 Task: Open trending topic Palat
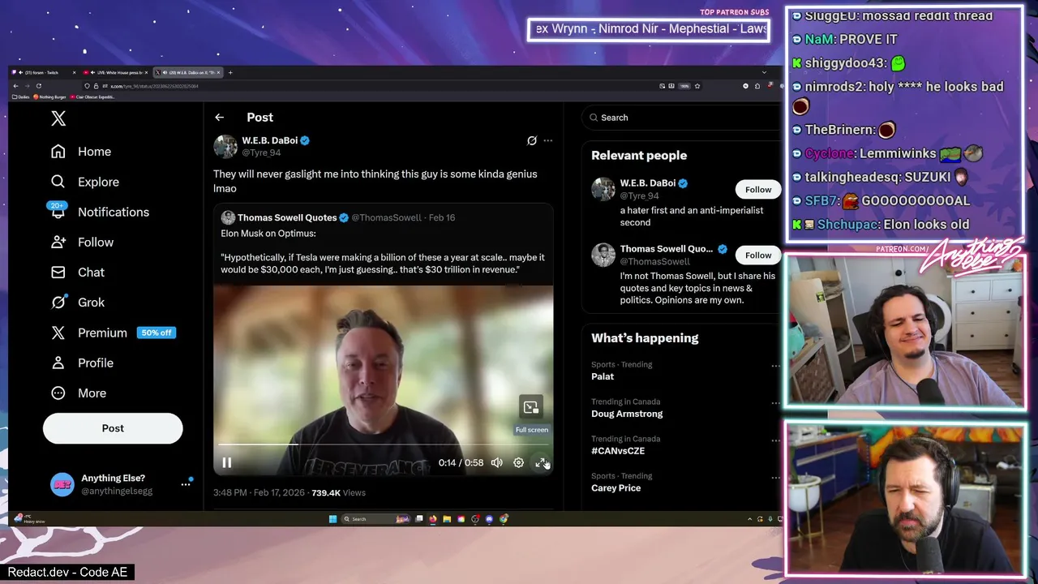pos(603,376)
